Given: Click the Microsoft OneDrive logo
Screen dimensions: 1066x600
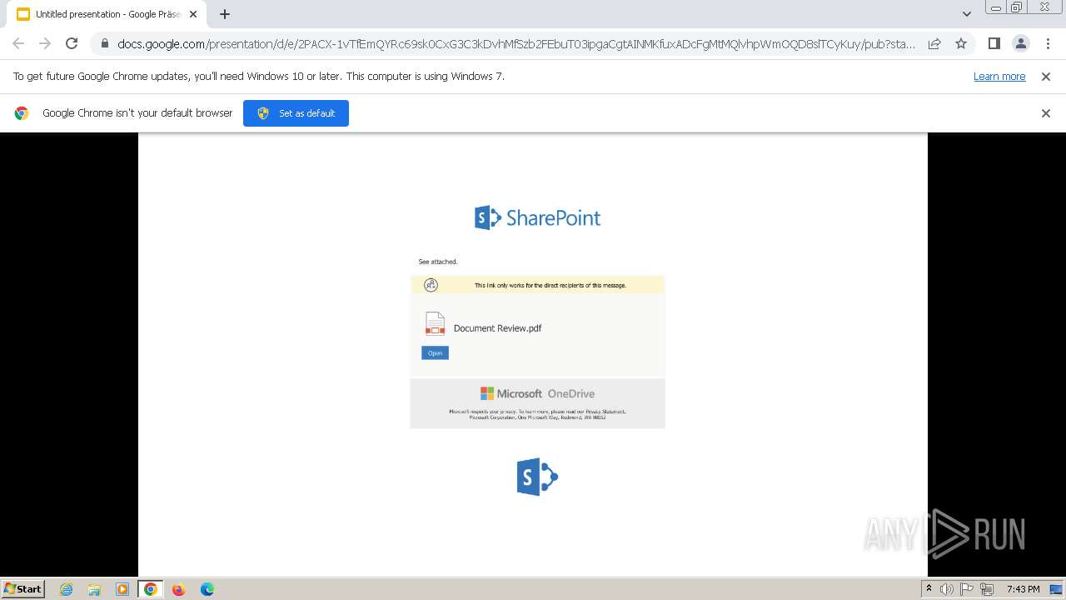Looking at the screenshot, I should point(537,393).
